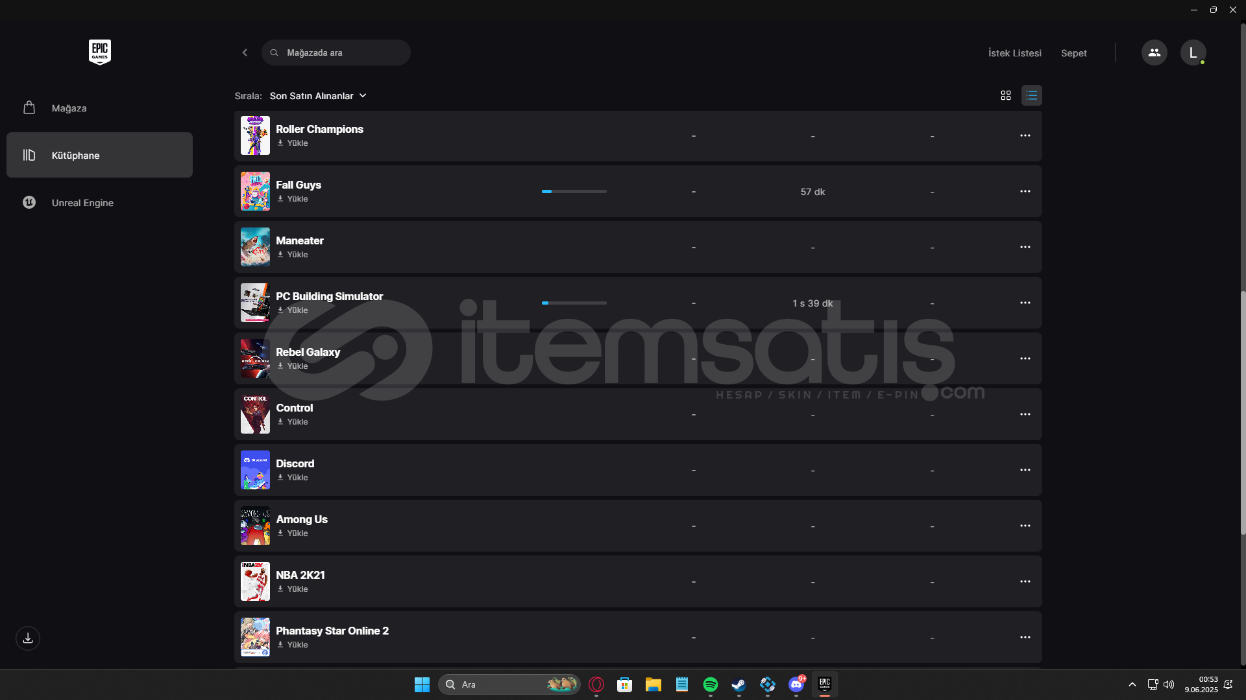
Task: Click the Maneater cover thumbnail
Action: pyautogui.click(x=255, y=247)
